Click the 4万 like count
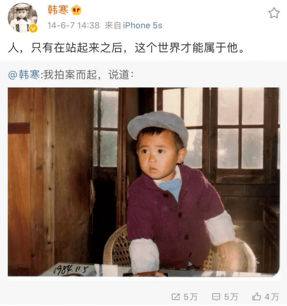The height and width of the screenshot is (306, 287). click(272, 297)
